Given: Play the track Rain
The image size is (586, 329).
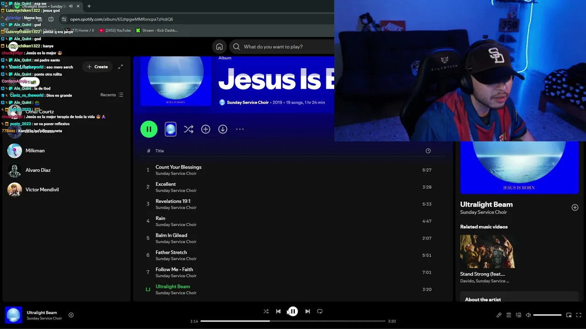Looking at the screenshot, I should [x=293, y=221].
